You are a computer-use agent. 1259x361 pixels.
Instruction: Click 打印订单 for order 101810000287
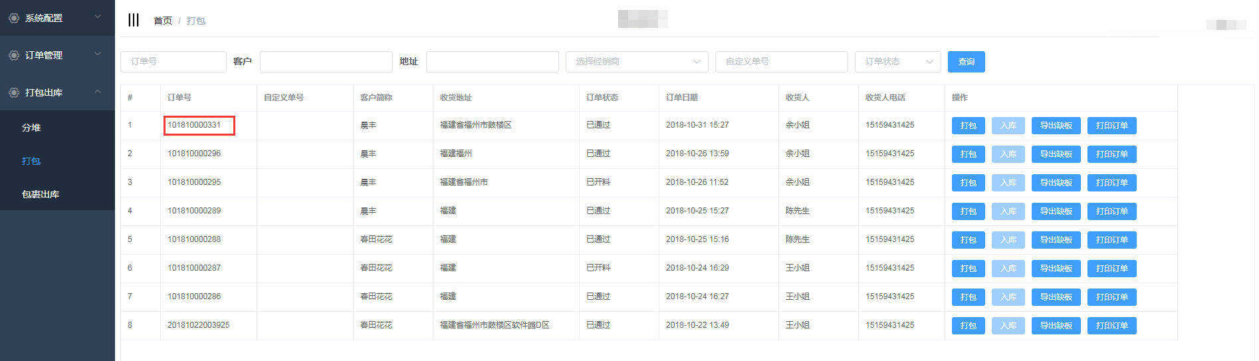coord(1112,269)
